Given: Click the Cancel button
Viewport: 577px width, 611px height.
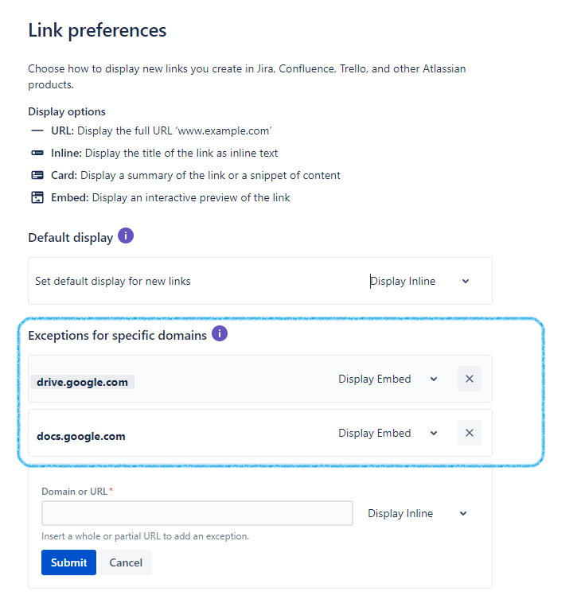Looking at the screenshot, I should 126,562.
